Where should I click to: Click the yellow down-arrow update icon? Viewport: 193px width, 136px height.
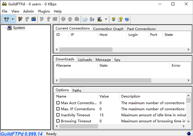click(x=114, y=19)
